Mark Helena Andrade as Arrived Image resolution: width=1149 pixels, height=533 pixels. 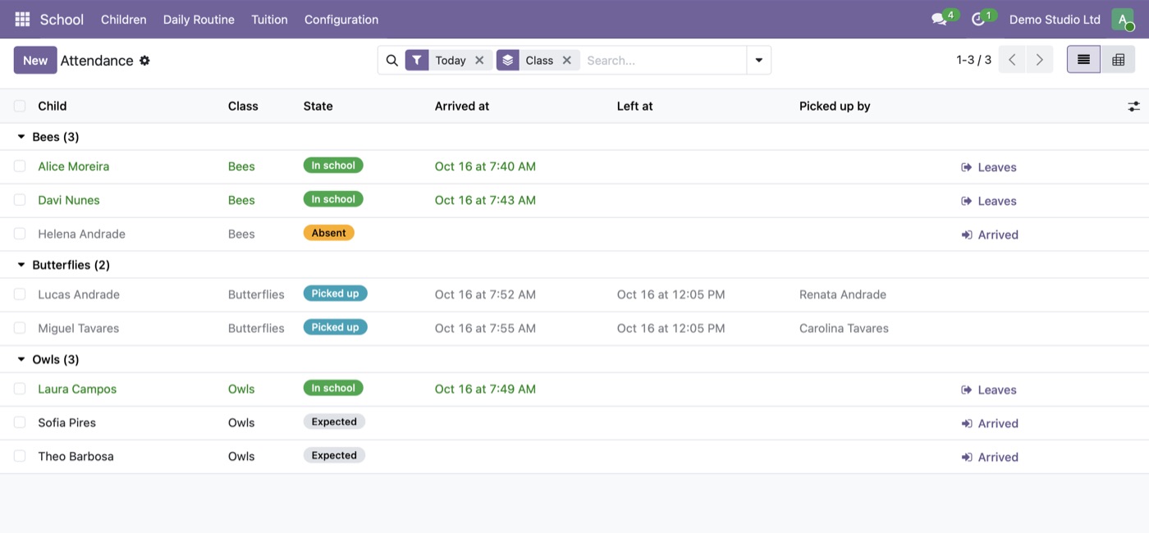click(x=990, y=235)
